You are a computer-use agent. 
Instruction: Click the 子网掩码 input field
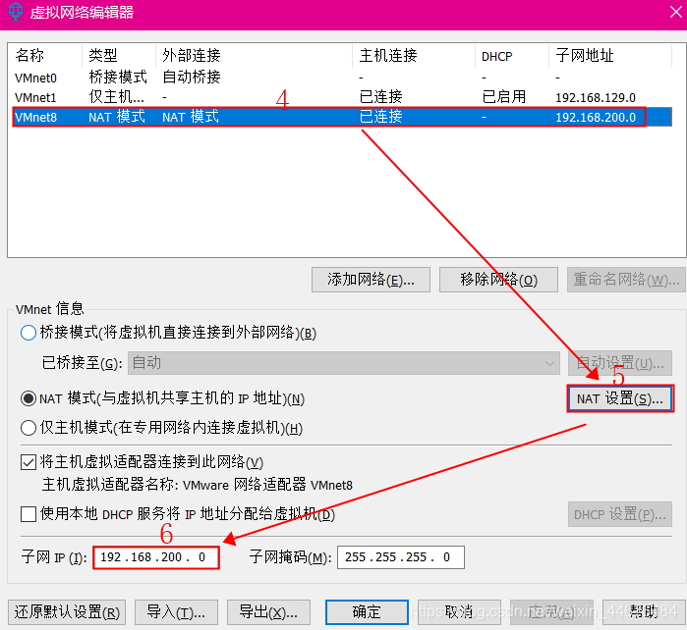tap(401, 557)
